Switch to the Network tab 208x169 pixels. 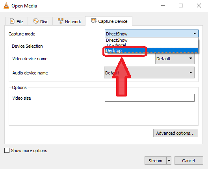[69, 21]
